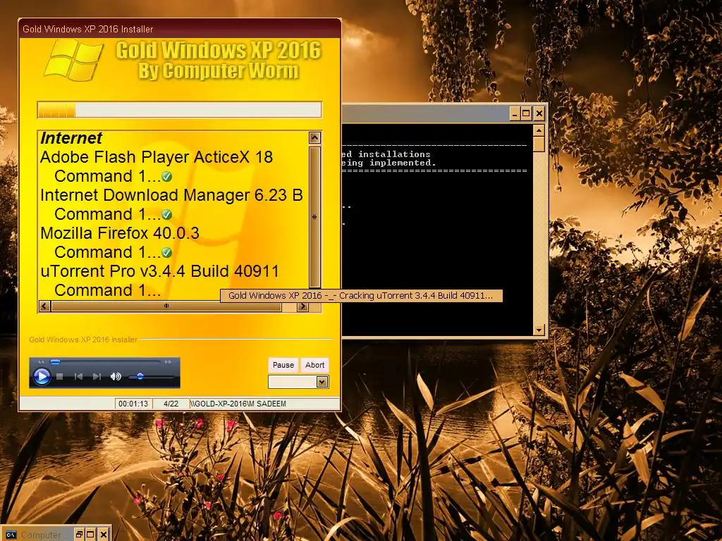Click the Play button in the media player
The width and height of the screenshot is (722, 541).
(x=42, y=377)
